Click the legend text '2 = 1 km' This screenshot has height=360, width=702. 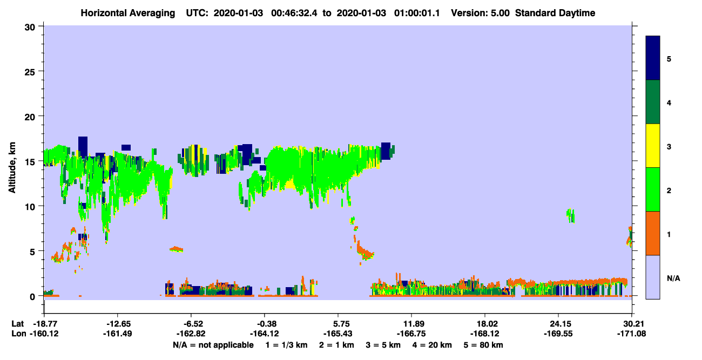click(x=337, y=345)
